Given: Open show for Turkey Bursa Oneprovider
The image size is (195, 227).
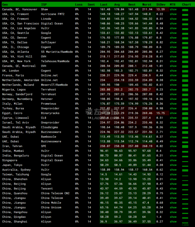Looking at the screenshot, I should 173,108.
